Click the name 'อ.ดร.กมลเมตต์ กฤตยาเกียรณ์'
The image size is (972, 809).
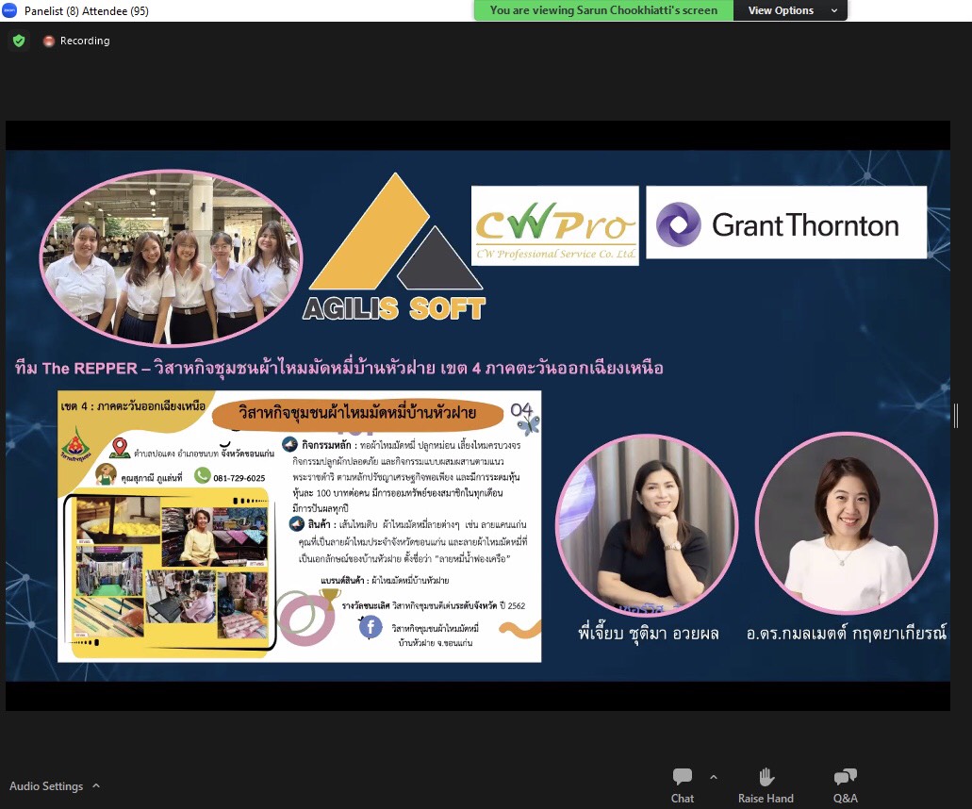[x=847, y=633]
